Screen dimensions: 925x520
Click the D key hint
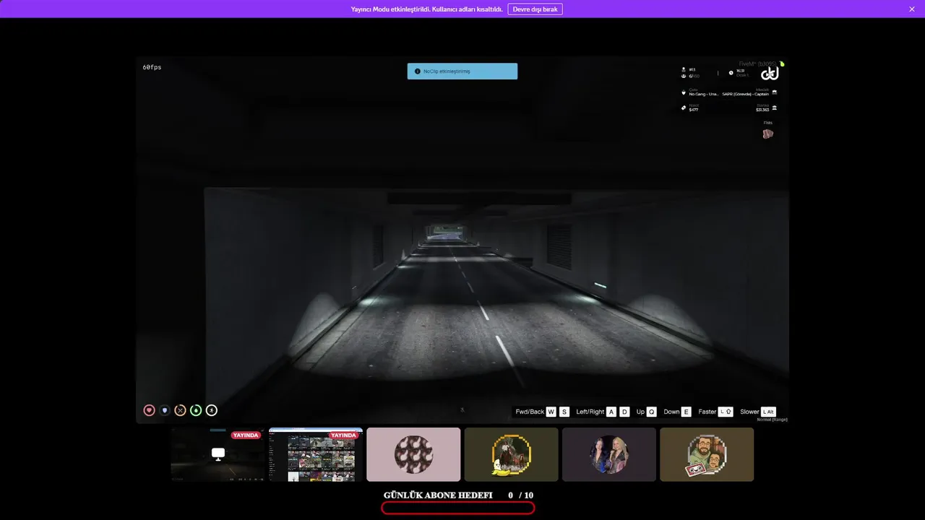[624, 412]
